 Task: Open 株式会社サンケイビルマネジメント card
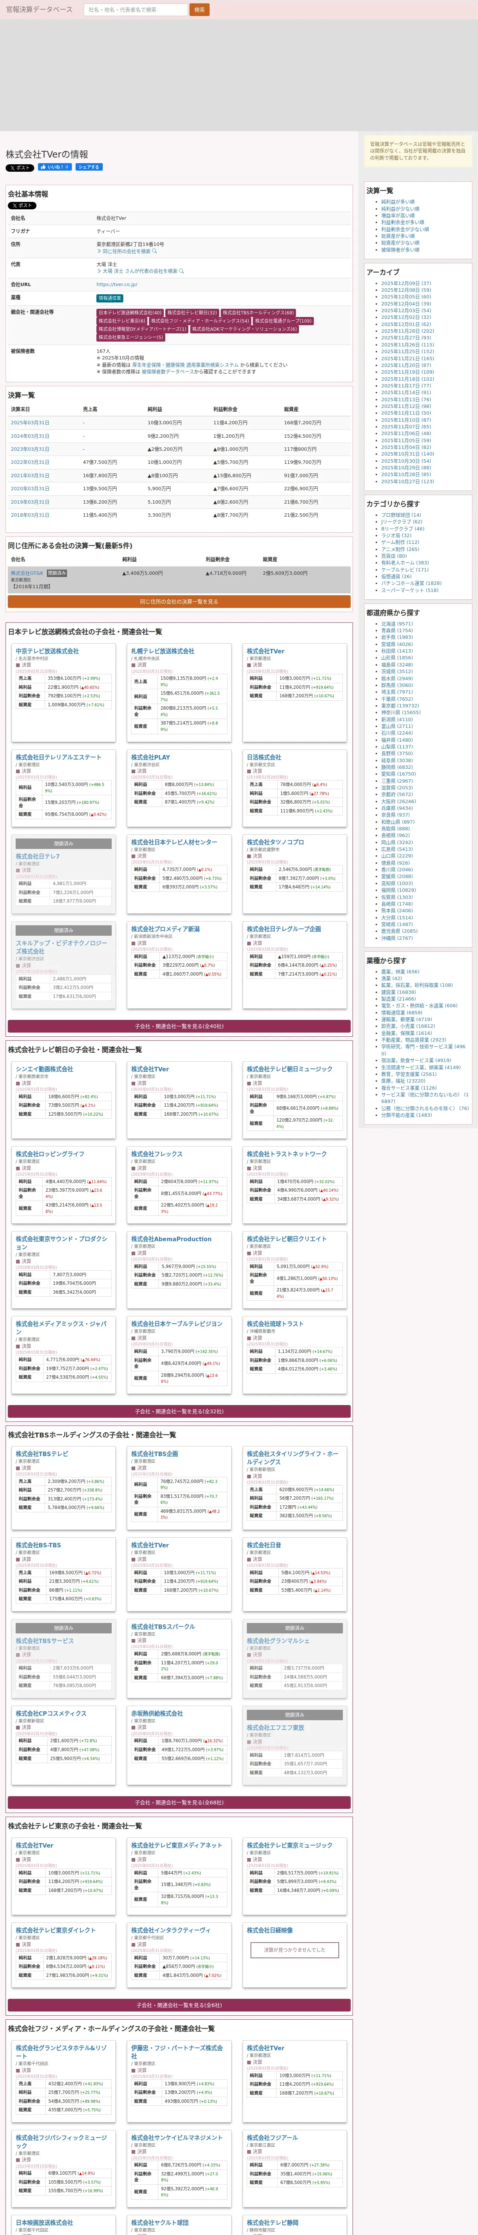176,2137
